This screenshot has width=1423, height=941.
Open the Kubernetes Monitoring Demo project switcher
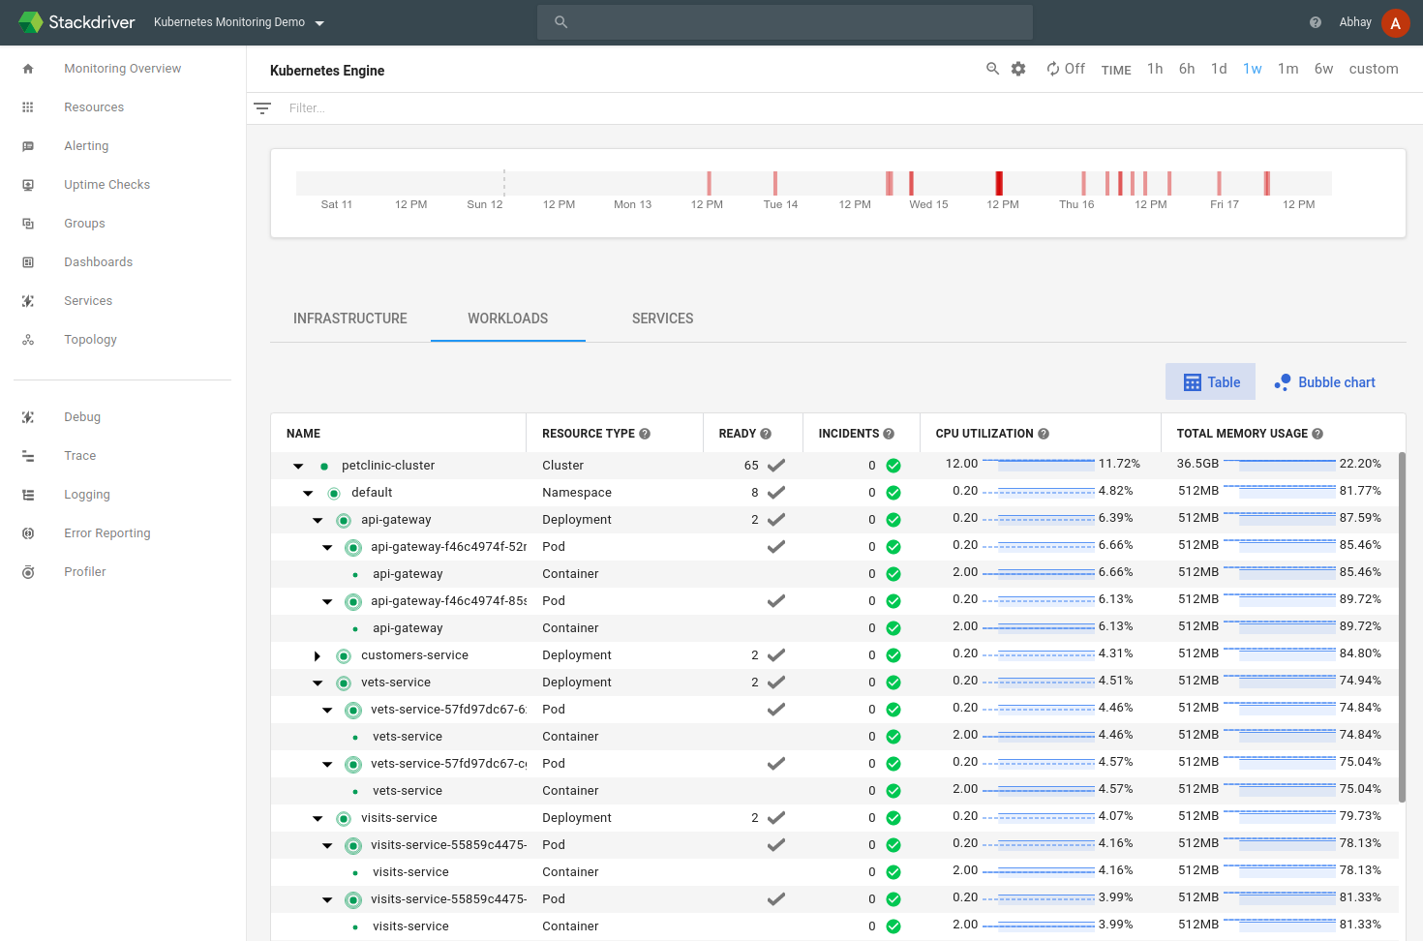click(x=237, y=22)
